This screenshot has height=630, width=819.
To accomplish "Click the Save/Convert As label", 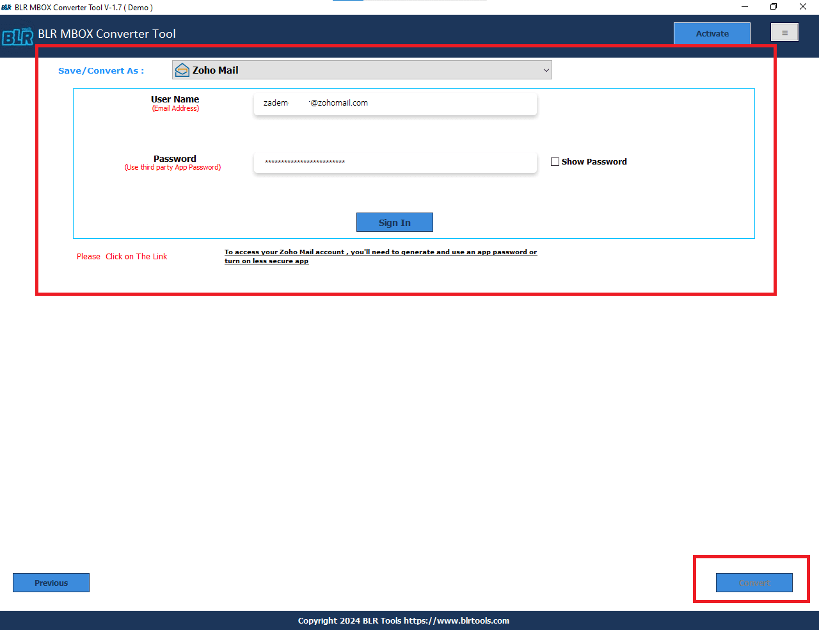I will (101, 70).
